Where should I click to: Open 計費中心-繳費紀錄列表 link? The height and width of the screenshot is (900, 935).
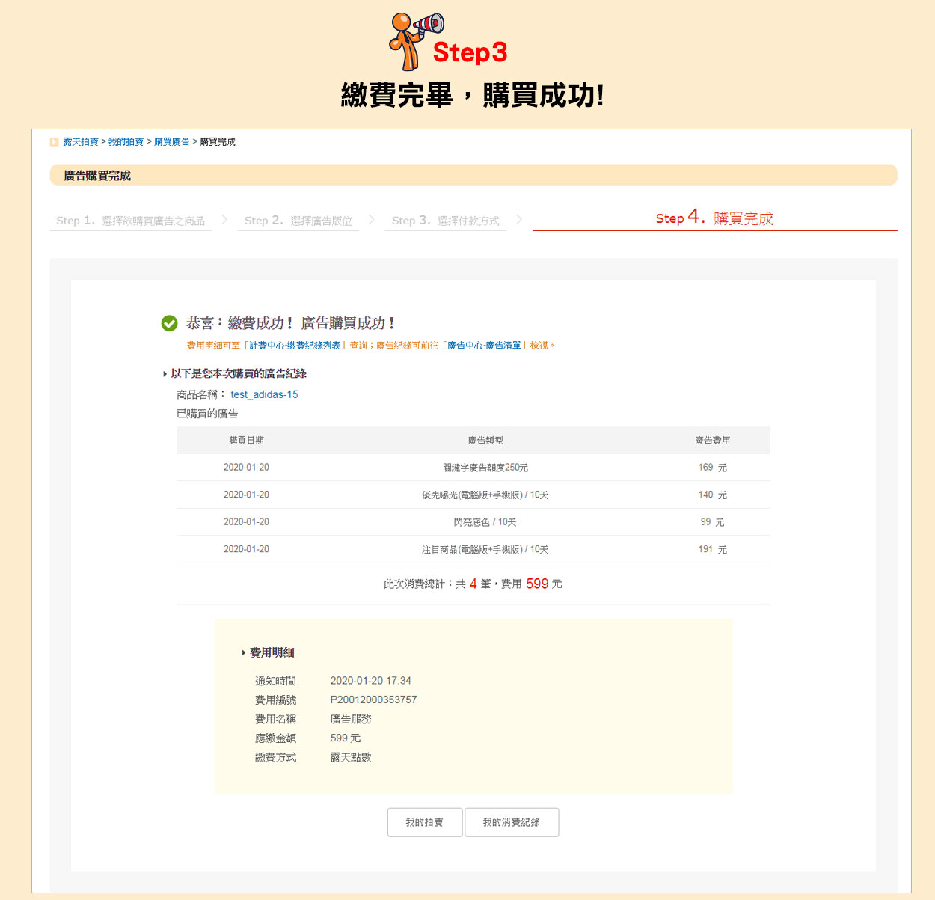click(x=295, y=346)
